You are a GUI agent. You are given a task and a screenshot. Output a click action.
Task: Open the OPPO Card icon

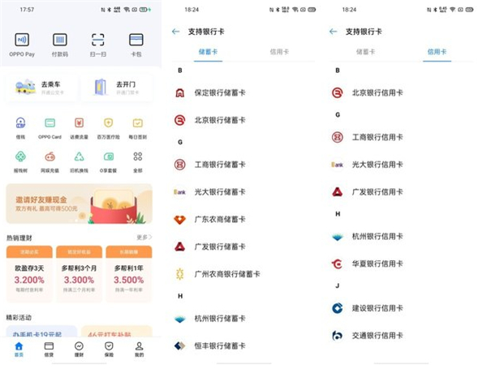coord(50,123)
